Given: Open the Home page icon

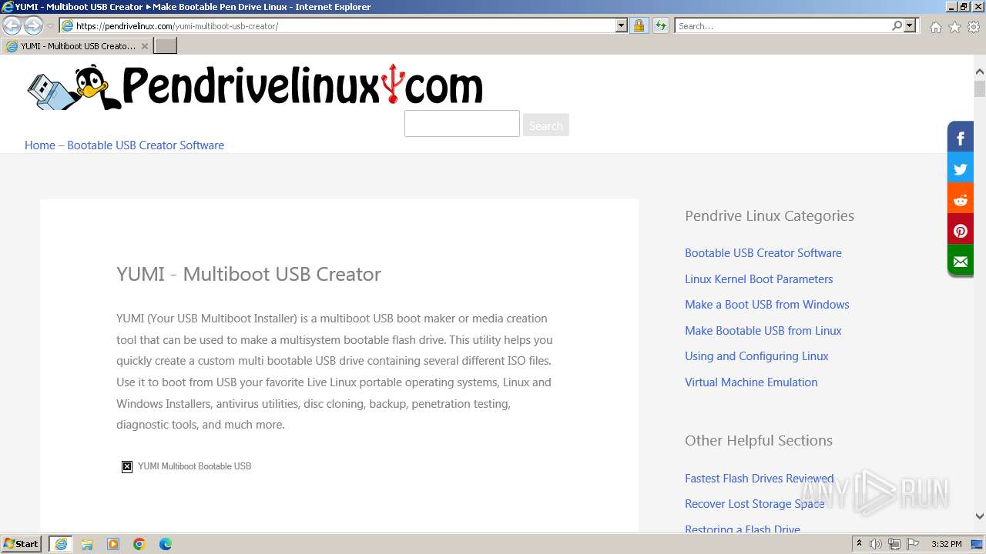Looking at the screenshot, I should tap(935, 27).
